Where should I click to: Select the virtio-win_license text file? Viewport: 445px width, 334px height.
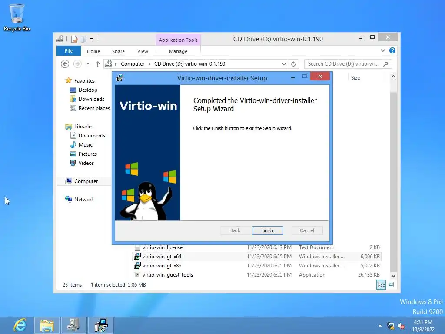257,247
